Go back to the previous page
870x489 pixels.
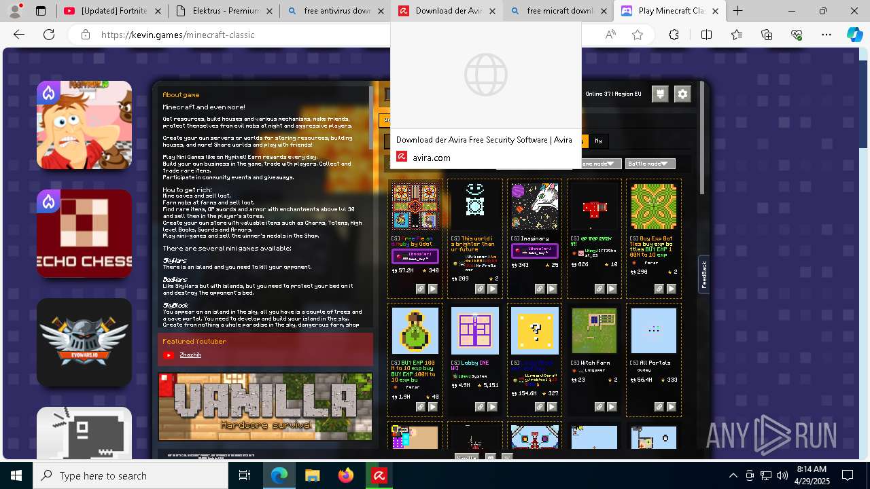19,35
